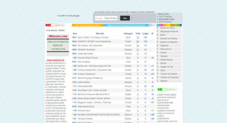The width and height of the screenshot is (227, 123).
Task: Open the ENERGY SPORT-Vücut Geliştirme site
Action: pos(94,42)
